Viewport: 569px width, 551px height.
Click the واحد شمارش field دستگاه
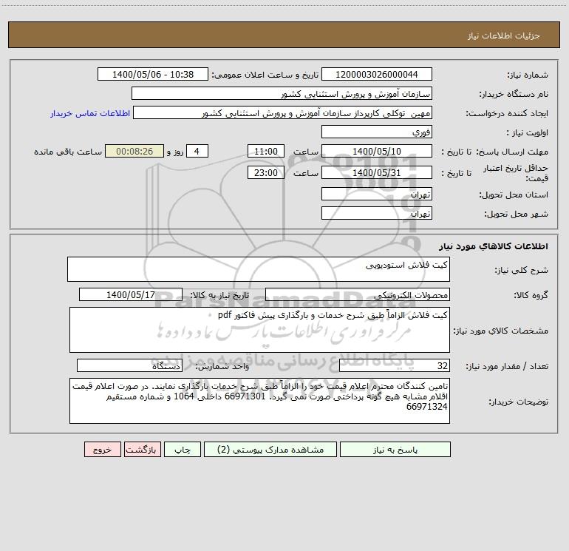[x=129, y=365]
